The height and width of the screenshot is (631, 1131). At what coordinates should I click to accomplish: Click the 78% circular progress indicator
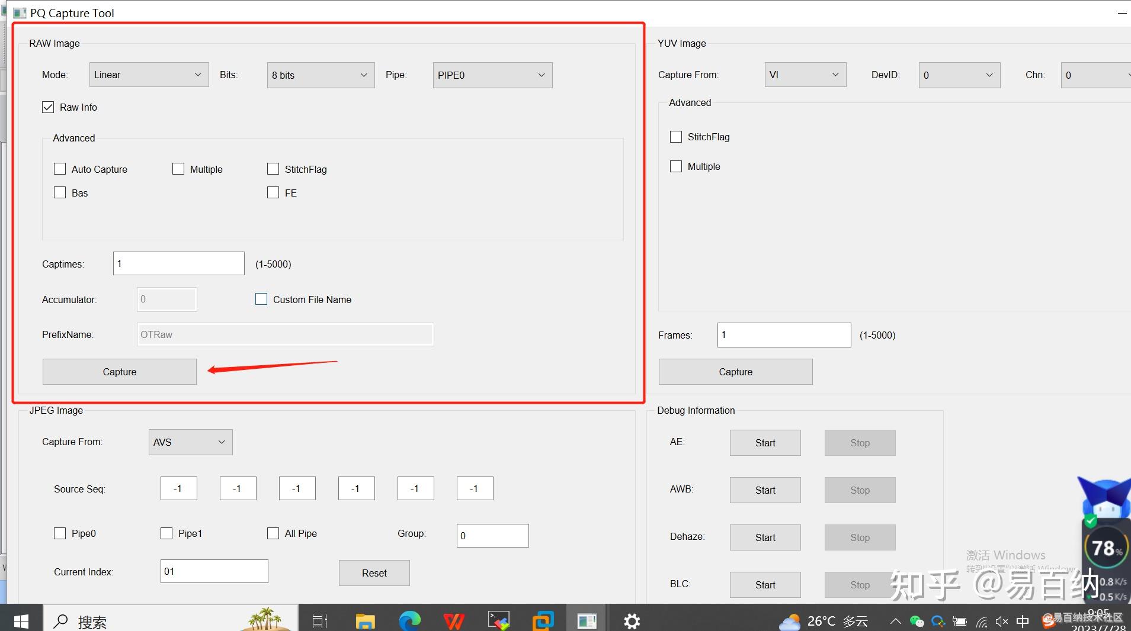(x=1104, y=548)
